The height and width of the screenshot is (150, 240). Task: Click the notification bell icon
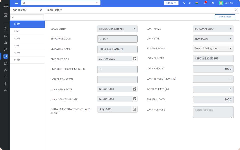click(x=205, y=3)
